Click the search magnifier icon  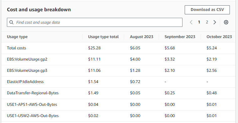point(11,22)
